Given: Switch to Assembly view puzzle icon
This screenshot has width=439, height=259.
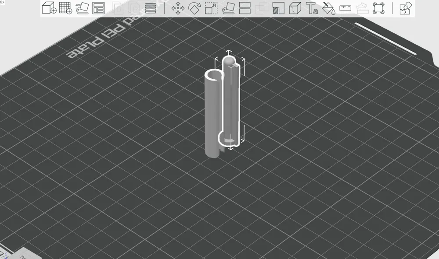Looking at the screenshot, I should (405, 8).
